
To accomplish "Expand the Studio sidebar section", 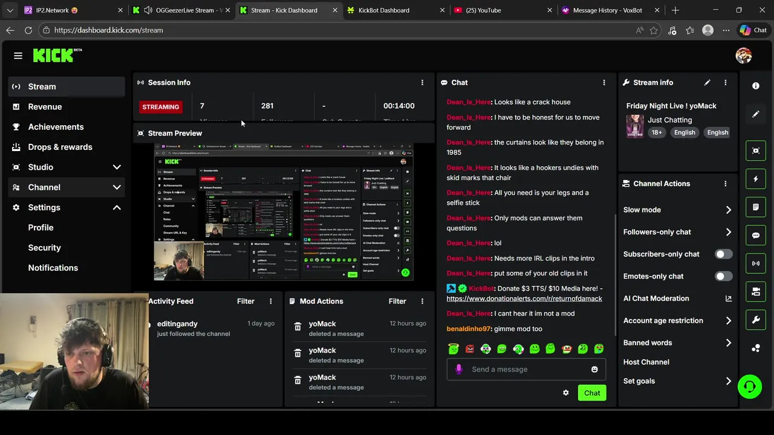I will click(117, 167).
